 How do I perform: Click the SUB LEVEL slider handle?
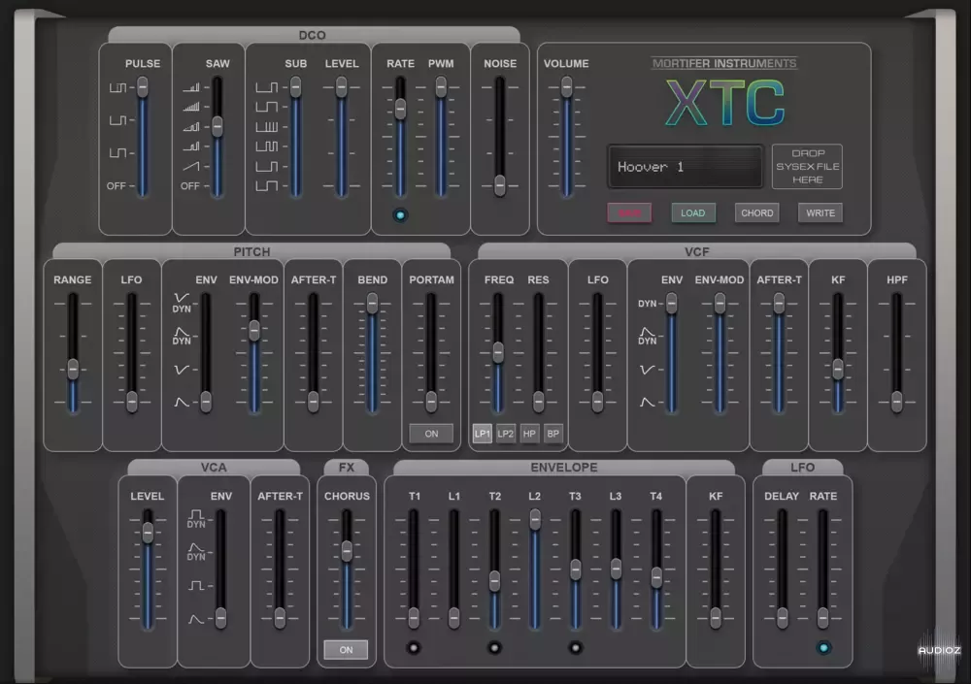[341, 86]
